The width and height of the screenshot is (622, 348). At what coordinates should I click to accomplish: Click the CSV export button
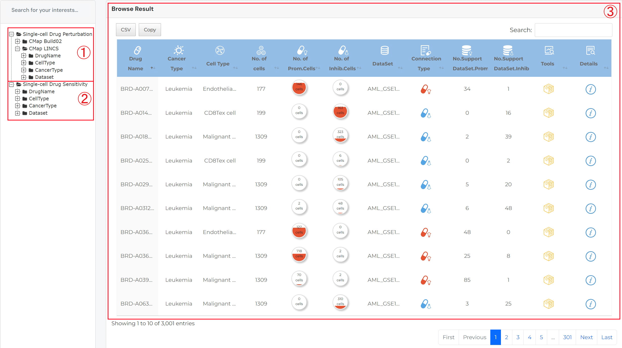[126, 30]
